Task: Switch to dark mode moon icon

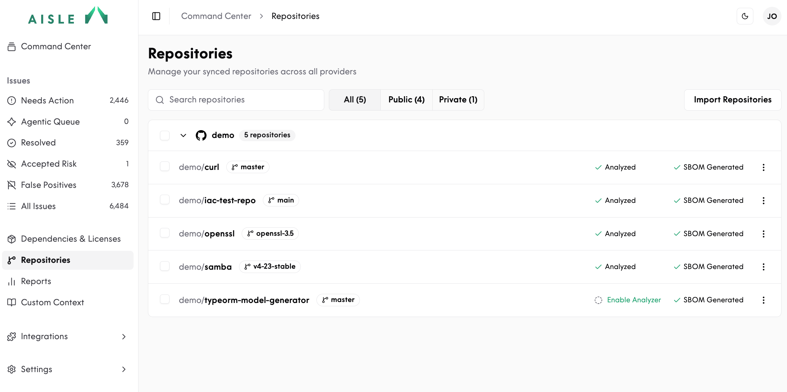Action: (x=745, y=16)
